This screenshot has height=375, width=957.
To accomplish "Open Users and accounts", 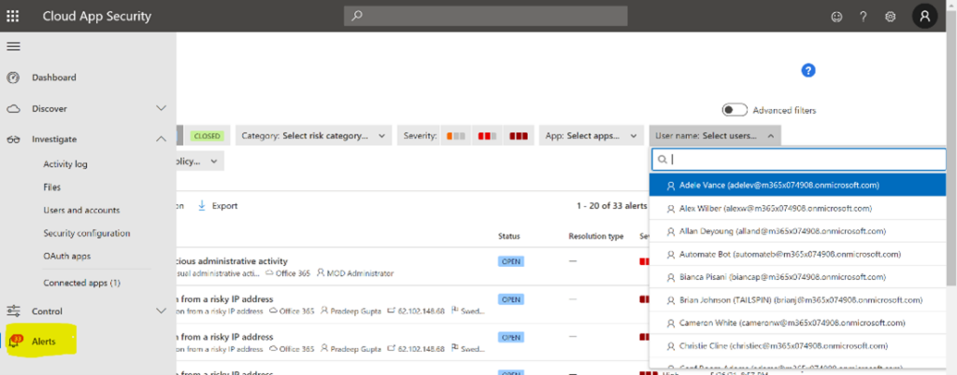I will [x=81, y=210].
